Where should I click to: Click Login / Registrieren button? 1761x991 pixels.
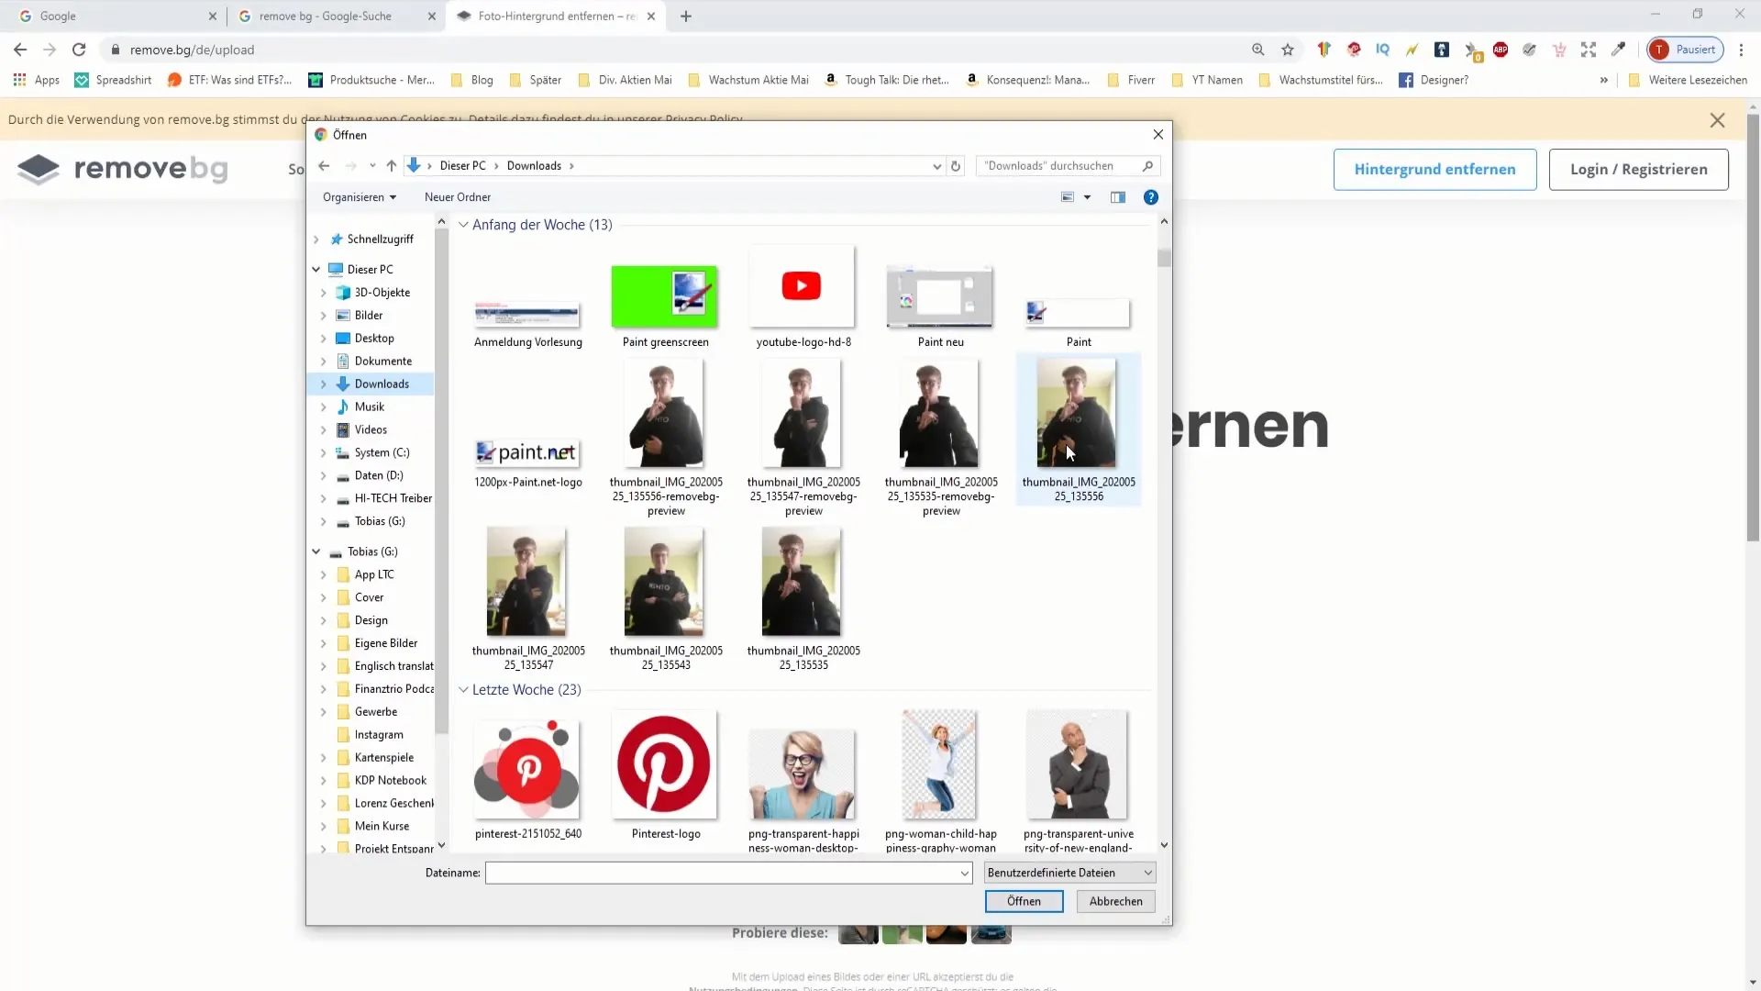[x=1638, y=170]
